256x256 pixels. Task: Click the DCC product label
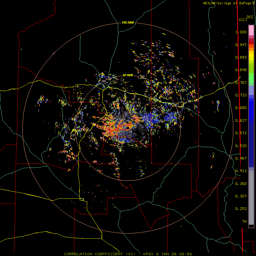pyautogui.click(x=250, y=17)
